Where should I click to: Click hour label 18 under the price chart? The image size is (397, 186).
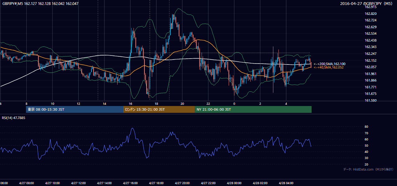tap(156, 104)
